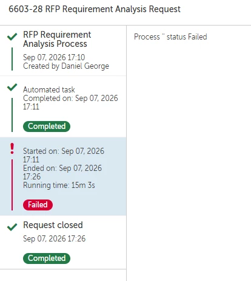Click the red Failed status badge

coord(38,204)
